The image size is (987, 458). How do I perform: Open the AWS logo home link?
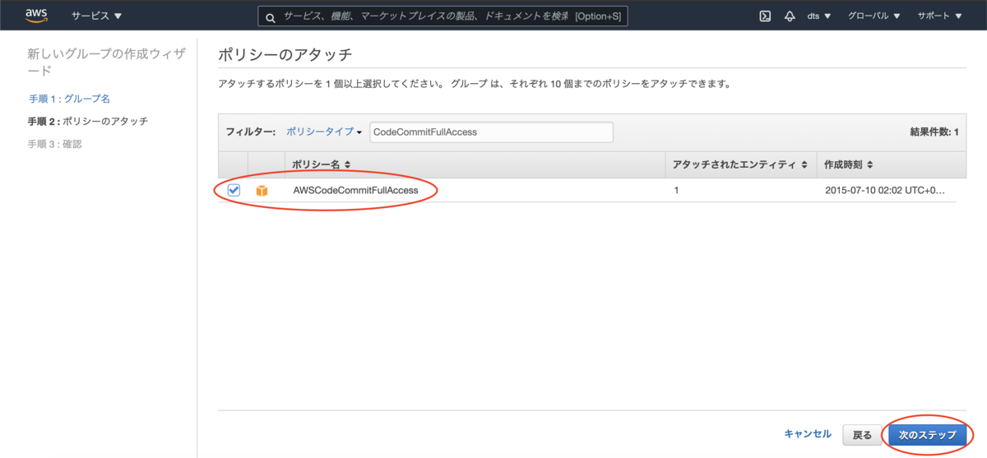[x=36, y=15]
